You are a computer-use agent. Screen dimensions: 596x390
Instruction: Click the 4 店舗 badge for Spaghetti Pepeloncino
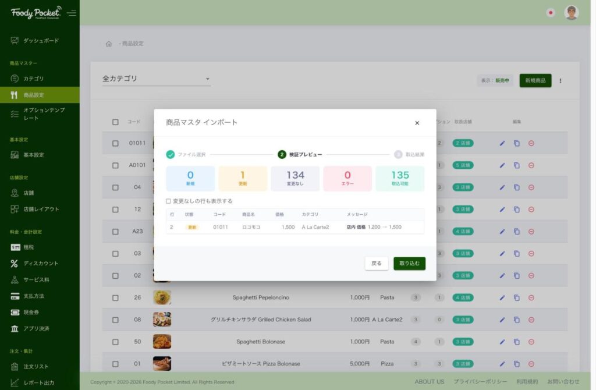point(463,297)
